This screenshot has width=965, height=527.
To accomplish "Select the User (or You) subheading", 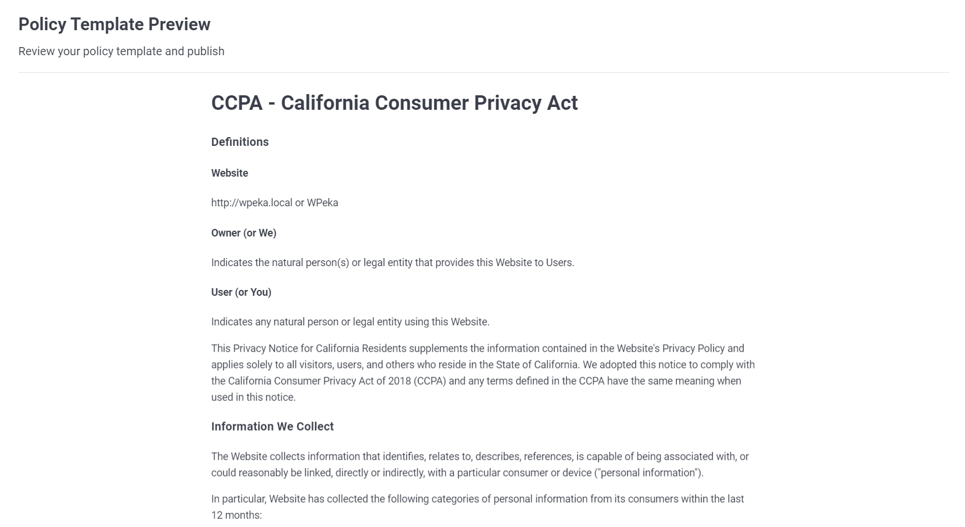I will tap(241, 292).
